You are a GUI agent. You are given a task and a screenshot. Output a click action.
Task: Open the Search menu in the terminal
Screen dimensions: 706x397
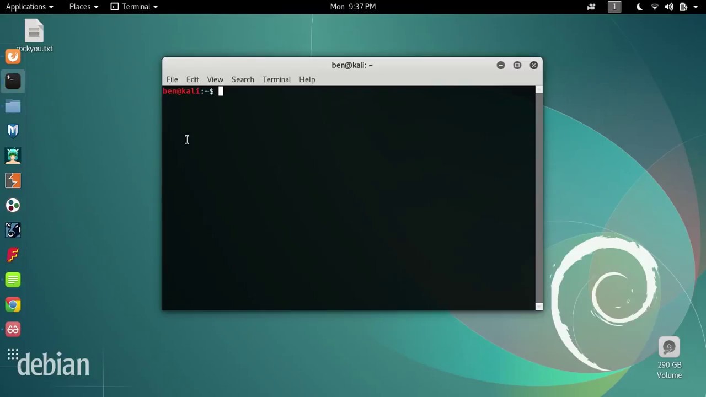click(243, 79)
